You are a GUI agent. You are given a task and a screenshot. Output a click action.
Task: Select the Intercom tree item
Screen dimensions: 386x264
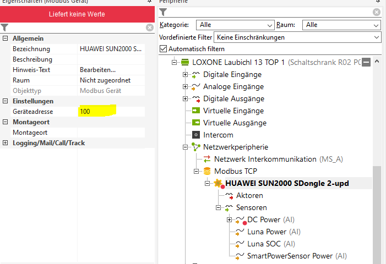tap(218, 135)
